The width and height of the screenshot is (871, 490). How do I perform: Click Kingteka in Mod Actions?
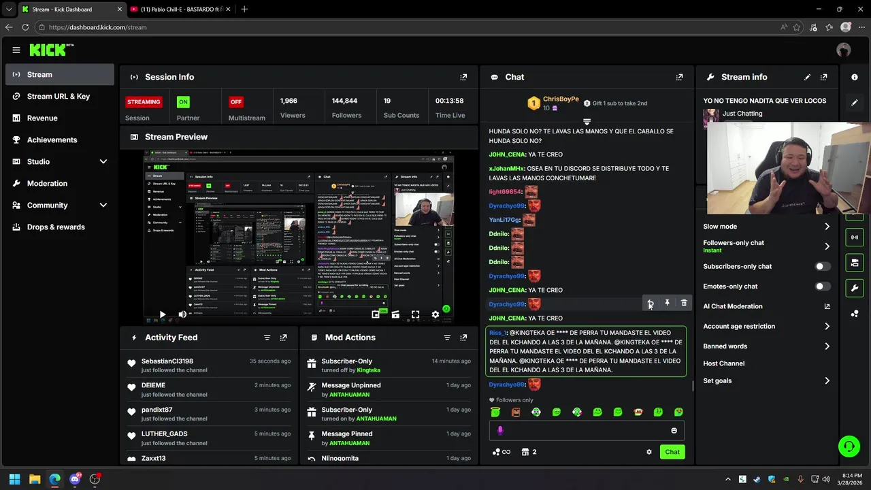coord(368,370)
